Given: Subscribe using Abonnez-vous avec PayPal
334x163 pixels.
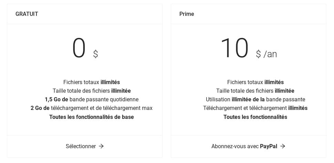Looking at the screenshot, I should click(x=248, y=146).
